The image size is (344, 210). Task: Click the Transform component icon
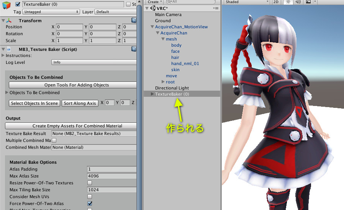pyautogui.click(x=9, y=21)
